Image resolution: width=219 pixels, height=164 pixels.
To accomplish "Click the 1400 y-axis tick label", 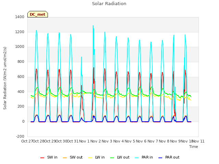I will [x=20, y=17].
